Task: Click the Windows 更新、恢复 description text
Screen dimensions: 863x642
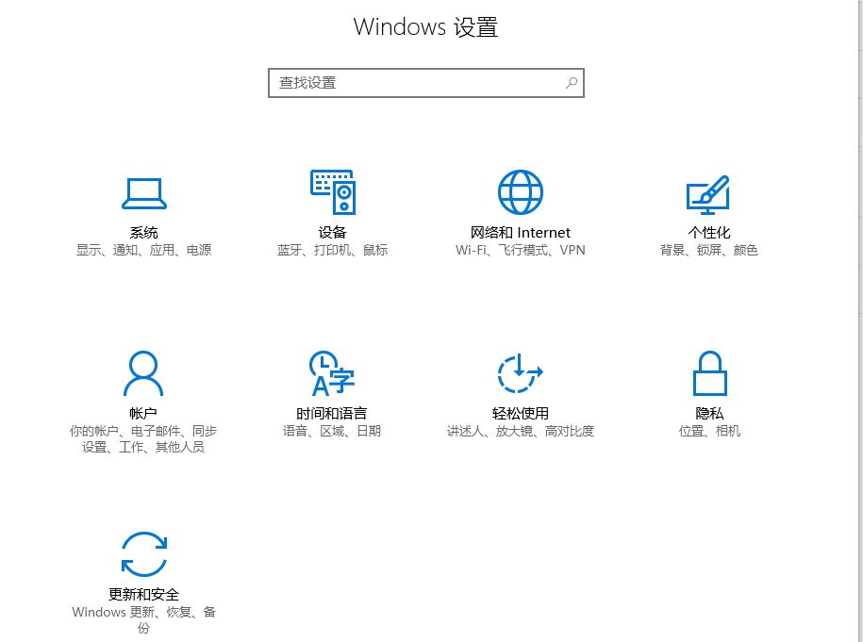Action: [143, 620]
